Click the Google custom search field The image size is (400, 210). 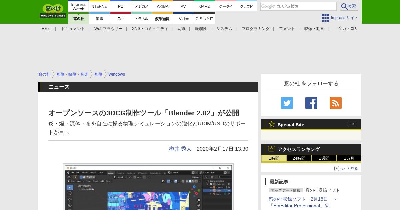click(298, 6)
